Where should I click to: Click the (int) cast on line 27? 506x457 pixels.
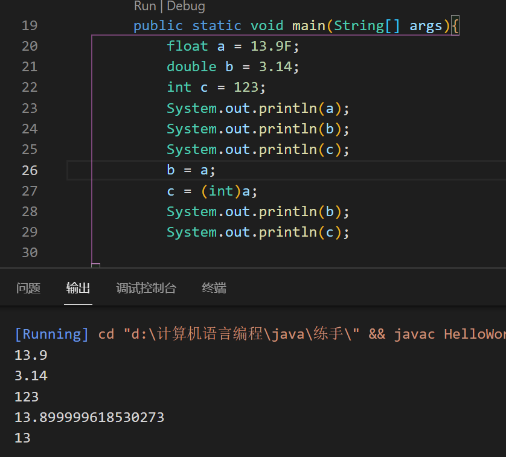[221, 191]
